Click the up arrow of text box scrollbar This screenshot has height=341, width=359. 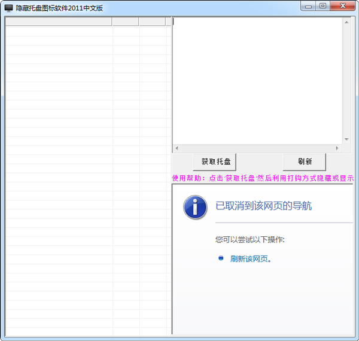pyautogui.click(x=346, y=23)
